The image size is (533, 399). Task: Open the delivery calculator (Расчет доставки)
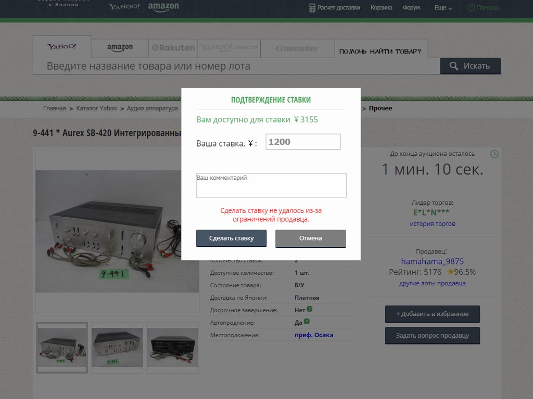coord(335,8)
